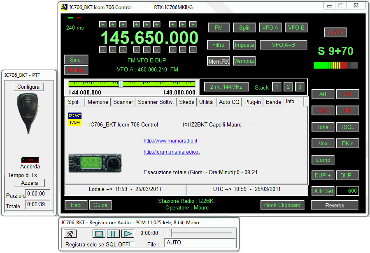Play the recorded audio
Screen dimensions: 370x253
pos(128,234)
